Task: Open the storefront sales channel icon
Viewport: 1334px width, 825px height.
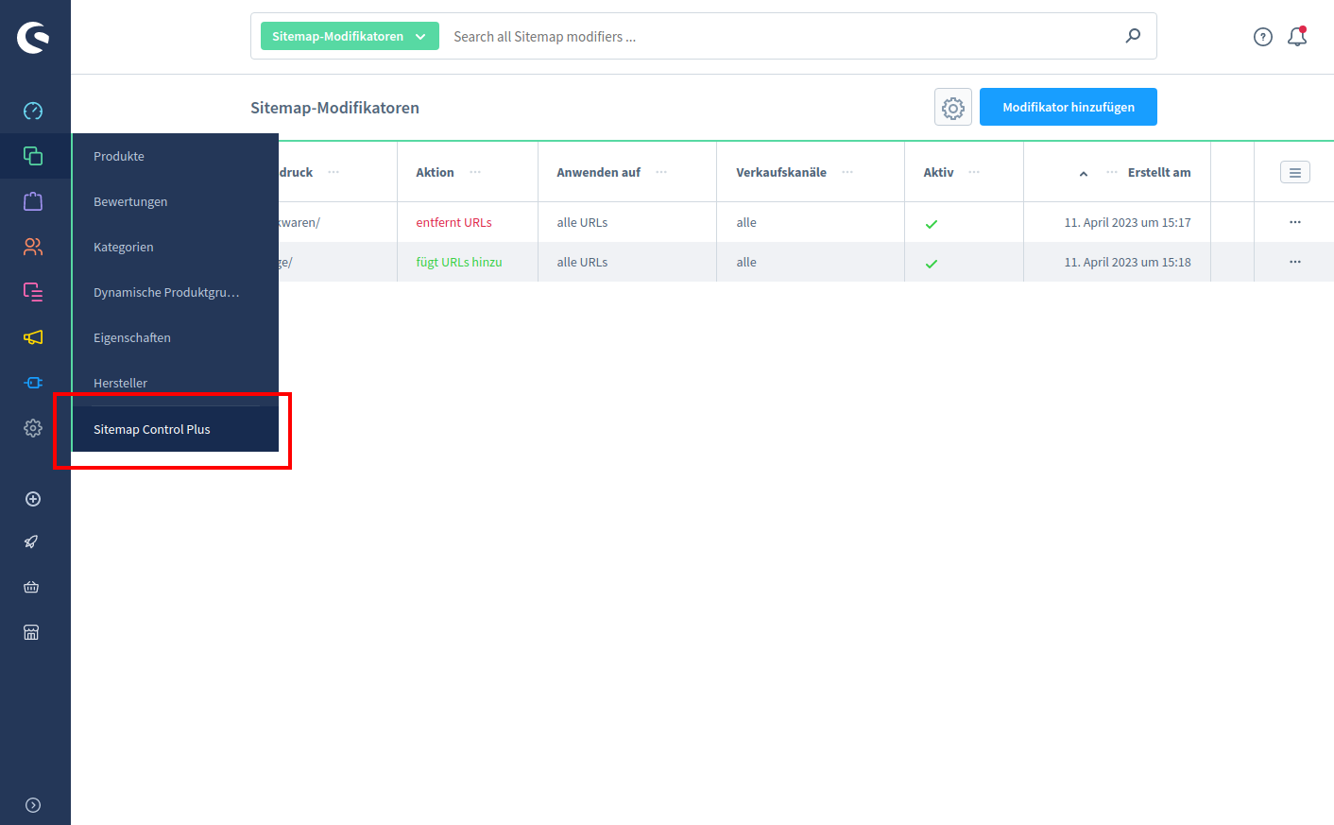Action: pyautogui.click(x=31, y=632)
